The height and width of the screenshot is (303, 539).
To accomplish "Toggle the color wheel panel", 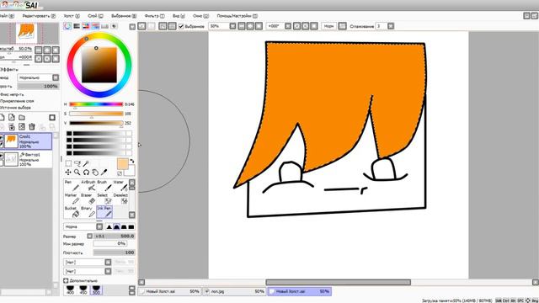I will [67, 26].
